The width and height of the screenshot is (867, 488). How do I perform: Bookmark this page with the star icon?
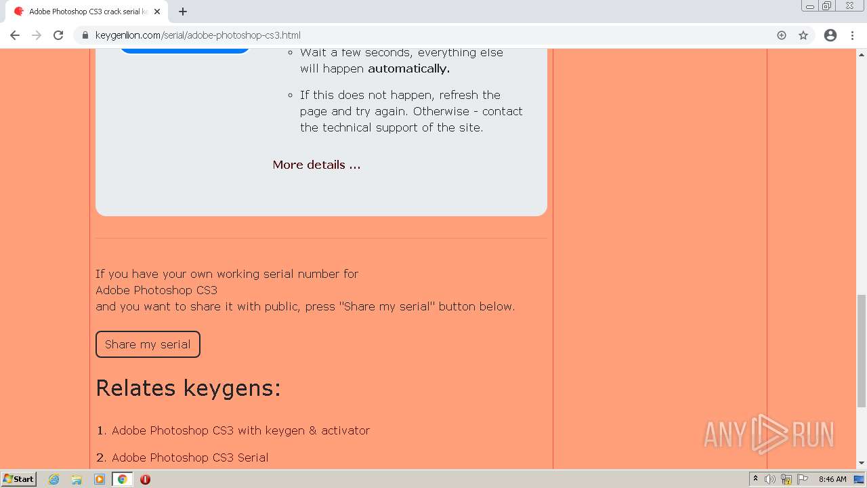coord(803,35)
